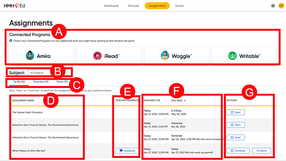Click the Available On column header
The height and width of the screenshot is (161, 286).
pyautogui.click(x=152, y=100)
